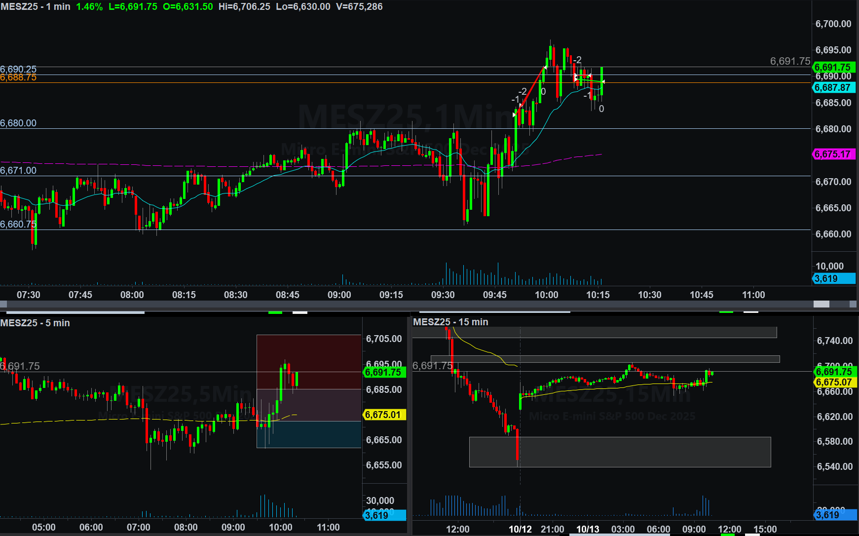
Task: Click the green 6,691.75 price tag on 1-min axis
Action: click(833, 67)
